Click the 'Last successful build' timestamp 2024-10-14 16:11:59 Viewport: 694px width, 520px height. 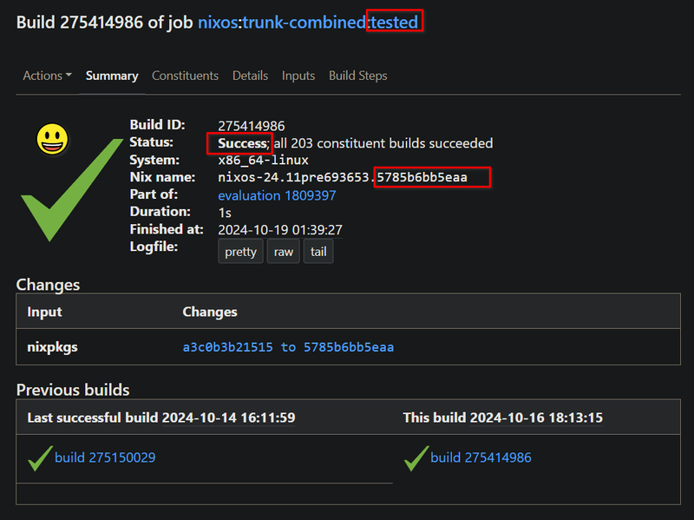pyautogui.click(x=228, y=418)
